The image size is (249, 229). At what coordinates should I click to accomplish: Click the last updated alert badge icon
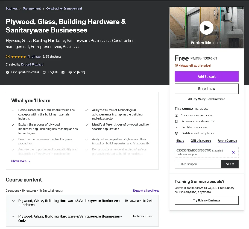coord(7,72)
